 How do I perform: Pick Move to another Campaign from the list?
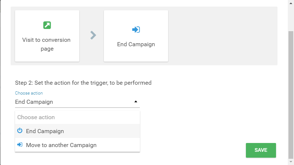[x=77, y=145]
